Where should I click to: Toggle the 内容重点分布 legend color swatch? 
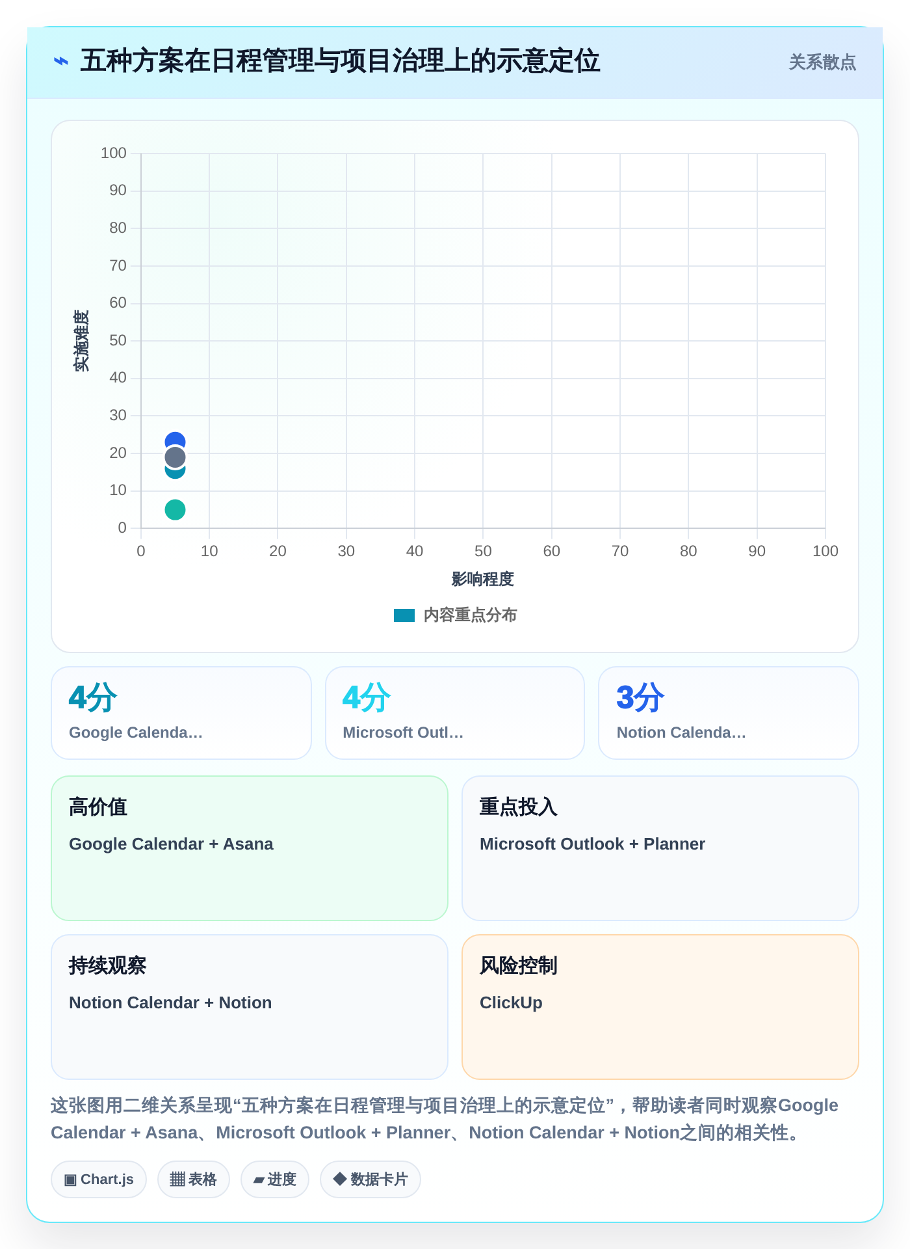tap(404, 615)
